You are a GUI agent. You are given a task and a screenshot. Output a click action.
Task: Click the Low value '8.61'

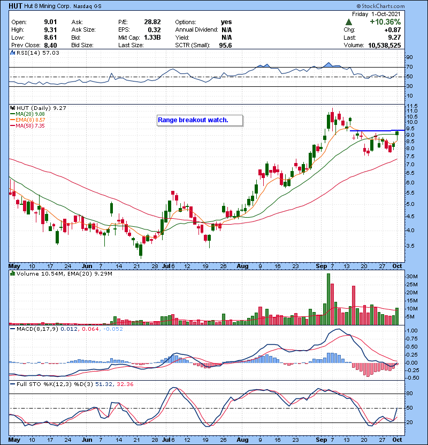click(50, 38)
